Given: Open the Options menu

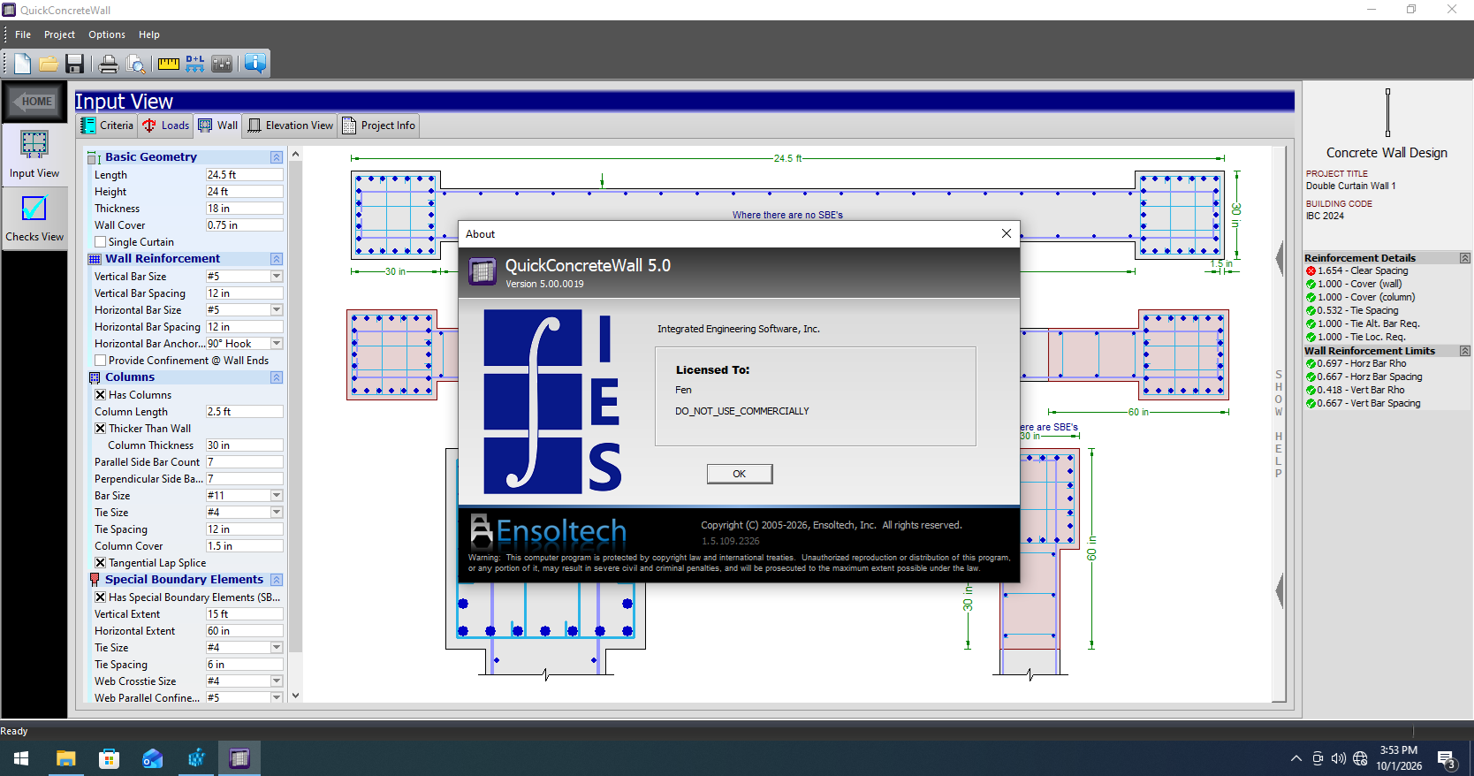Looking at the screenshot, I should 107,34.
